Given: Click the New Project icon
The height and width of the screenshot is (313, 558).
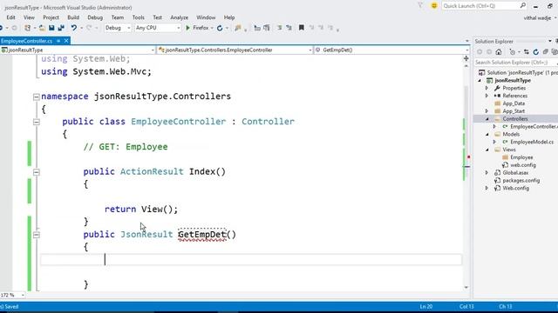Looking at the screenshot, I should click(x=27, y=28).
